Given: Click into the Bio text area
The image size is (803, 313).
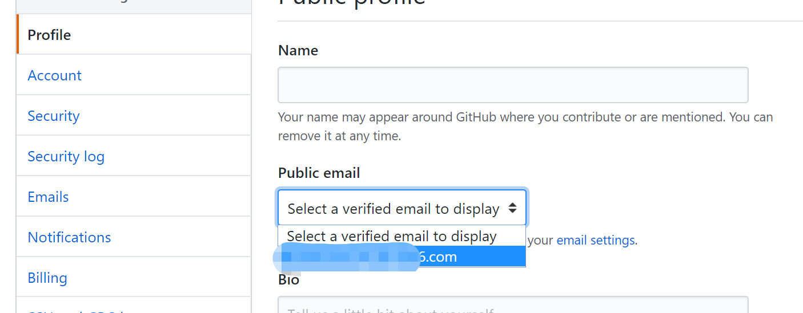Looking at the screenshot, I should pyautogui.click(x=513, y=305).
